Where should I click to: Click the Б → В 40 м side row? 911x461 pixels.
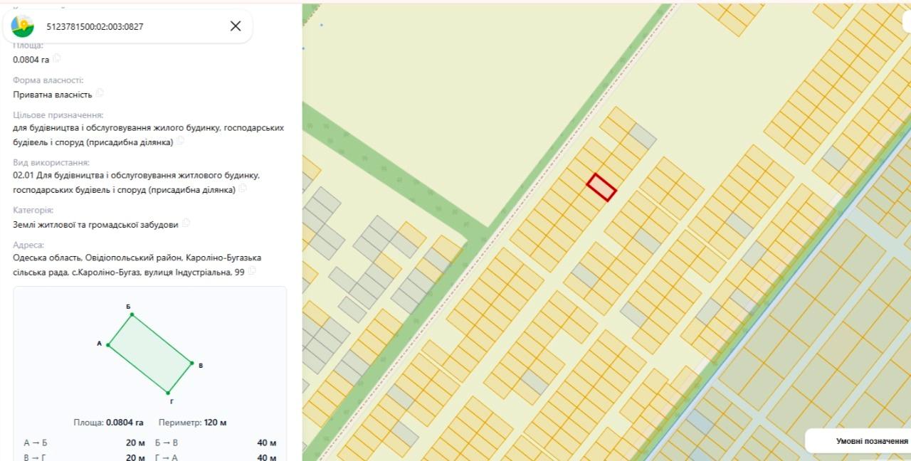click(216, 443)
